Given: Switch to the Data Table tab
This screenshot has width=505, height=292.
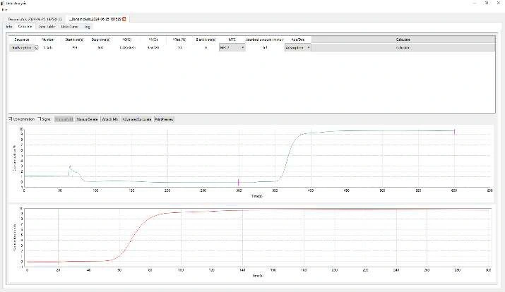Looking at the screenshot, I should (47, 26).
